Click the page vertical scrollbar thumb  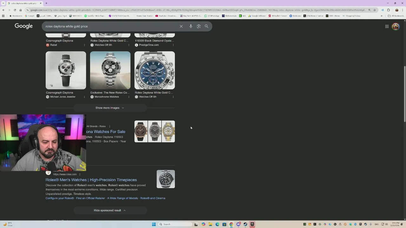tap(404, 94)
